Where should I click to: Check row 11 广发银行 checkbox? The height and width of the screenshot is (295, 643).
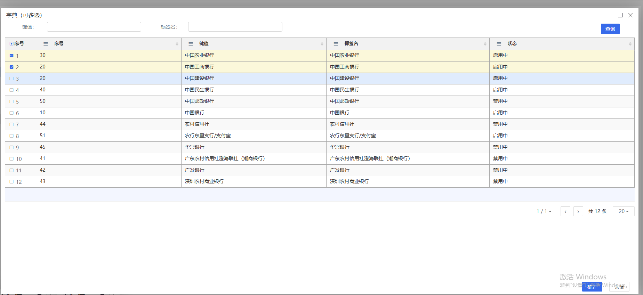[x=11, y=170]
